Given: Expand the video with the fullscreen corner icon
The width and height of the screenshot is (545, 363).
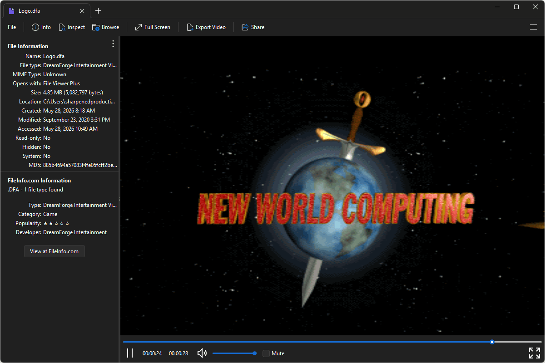Looking at the screenshot, I should pos(534,353).
